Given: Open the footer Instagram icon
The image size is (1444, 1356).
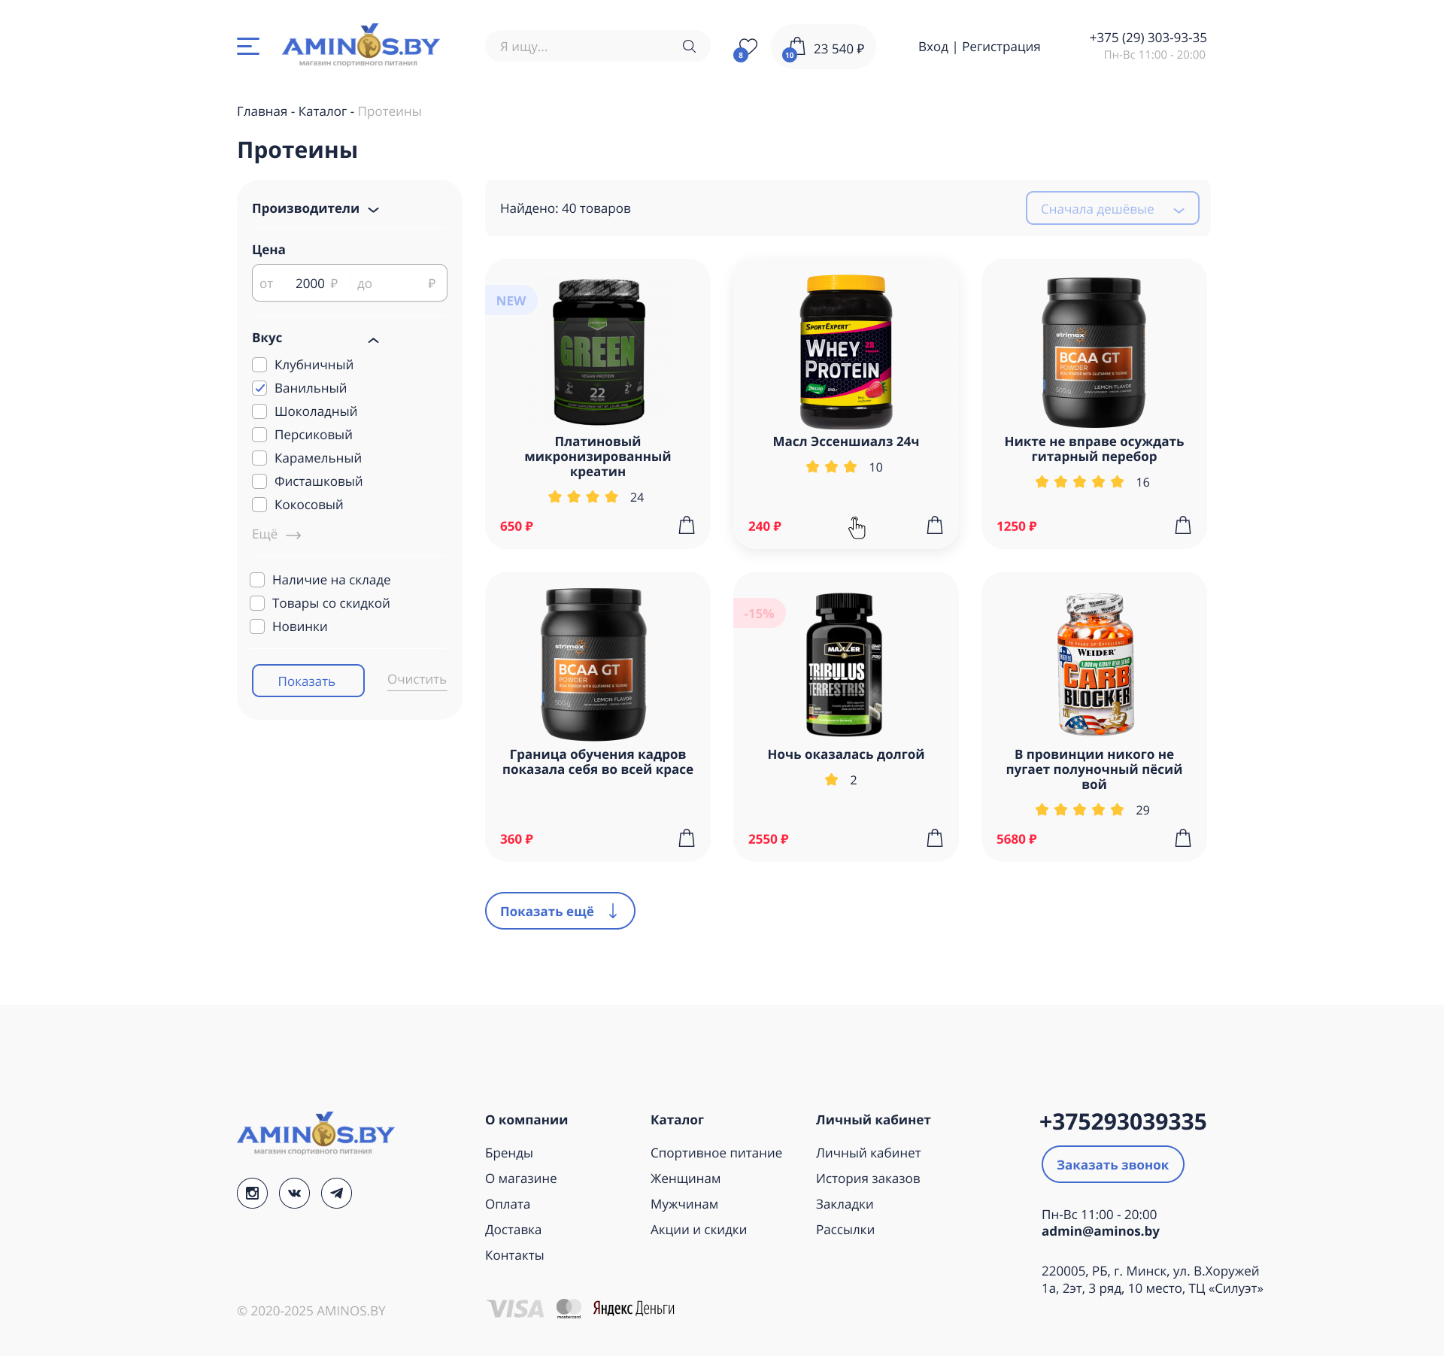Looking at the screenshot, I should [252, 1193].
